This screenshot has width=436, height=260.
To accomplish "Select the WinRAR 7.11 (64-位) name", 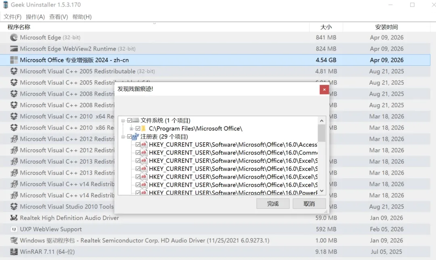I will pos(47,252).
